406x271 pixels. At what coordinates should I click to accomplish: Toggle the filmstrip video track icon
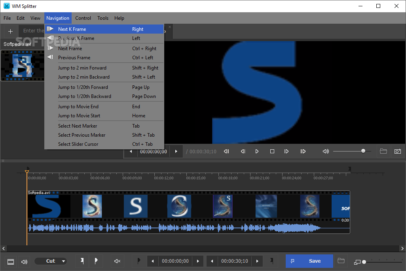click(11, 262)
